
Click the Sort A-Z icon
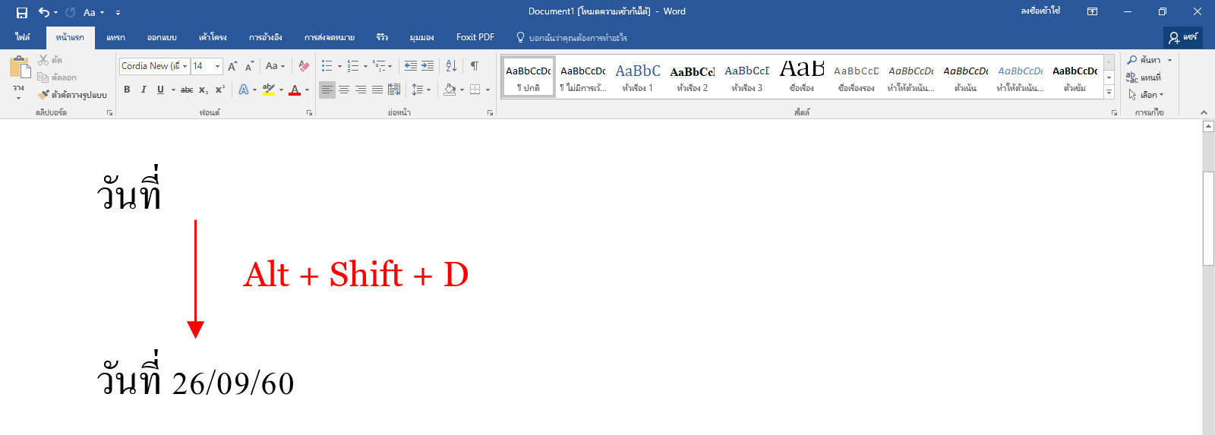(451, 66)
